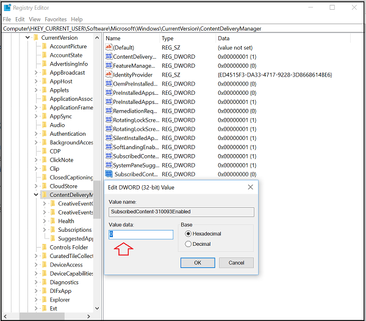Click the Explorer folder icon

pos(45,300)
